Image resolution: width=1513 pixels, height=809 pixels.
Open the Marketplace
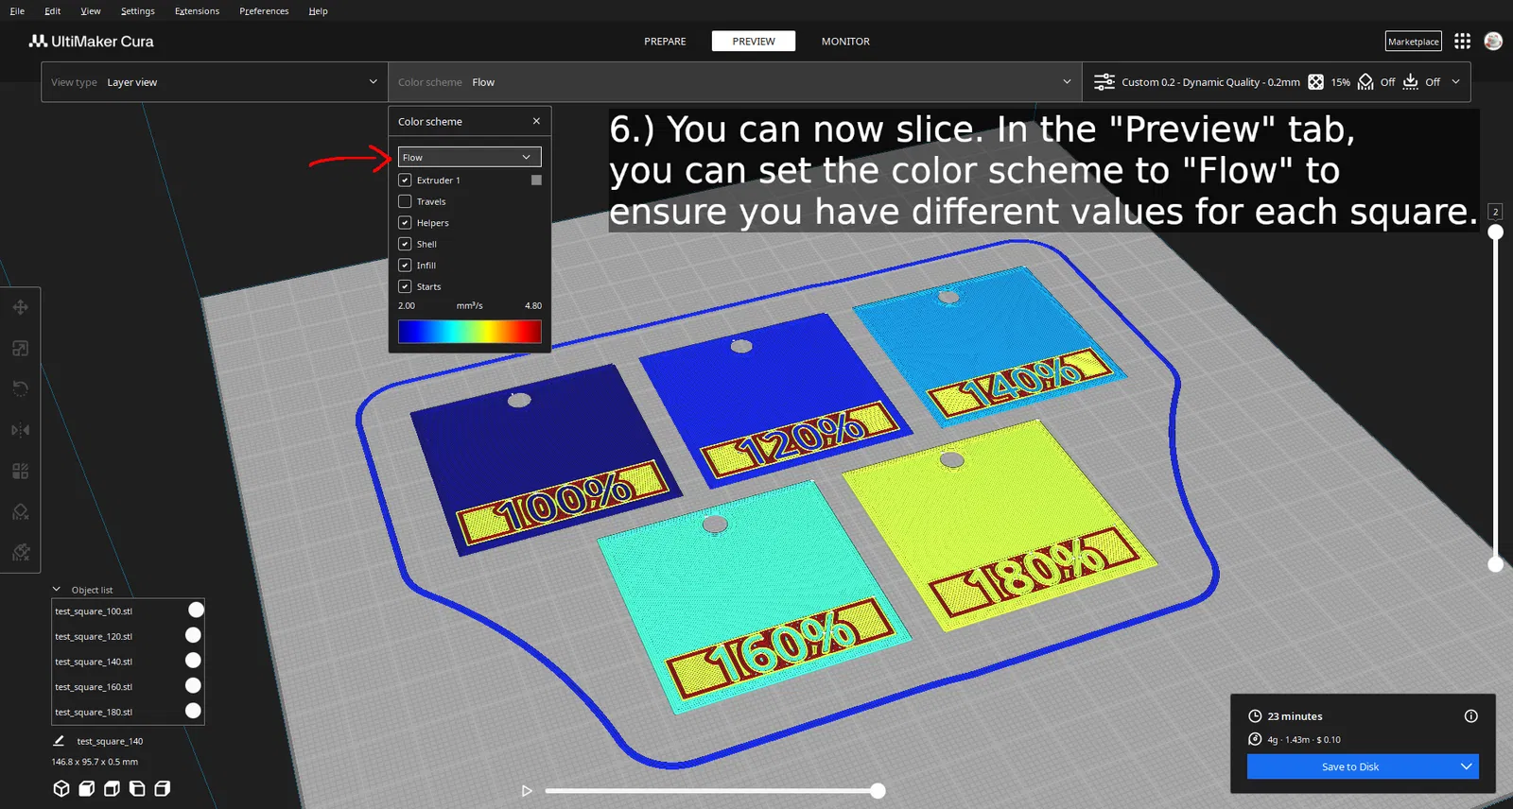1414,42
